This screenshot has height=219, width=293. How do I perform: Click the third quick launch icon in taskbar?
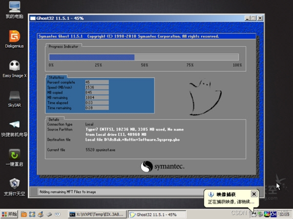[41, 214]
